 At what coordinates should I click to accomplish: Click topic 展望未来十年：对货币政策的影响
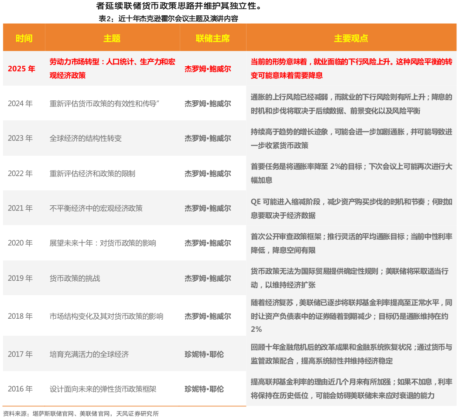tap(103, 243)
